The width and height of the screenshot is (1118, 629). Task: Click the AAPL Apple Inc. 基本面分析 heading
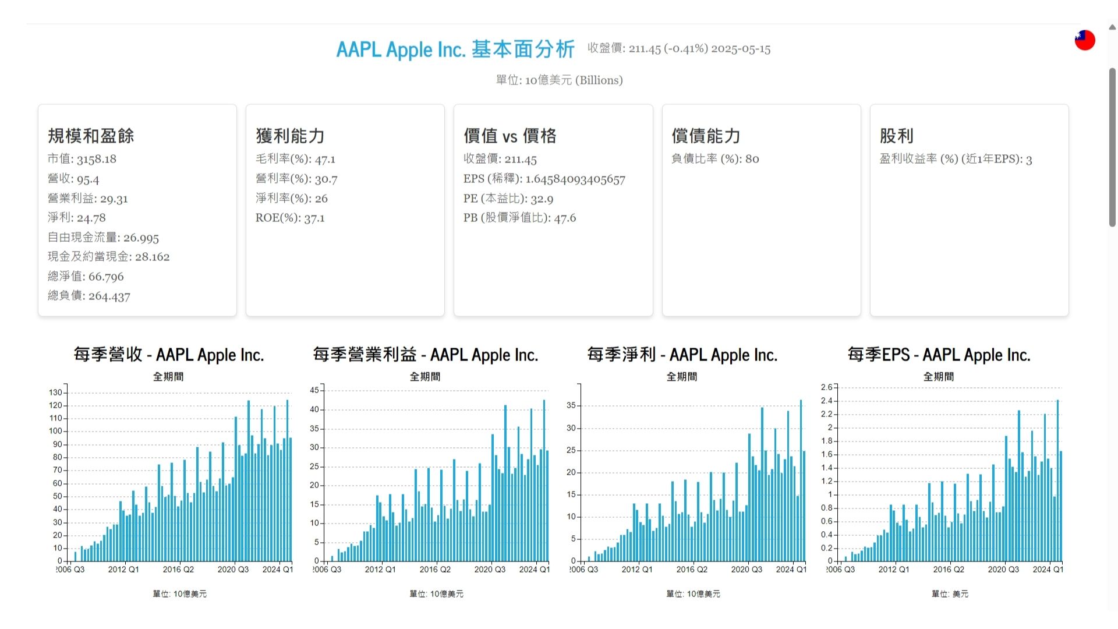click(x=455, y=50)
